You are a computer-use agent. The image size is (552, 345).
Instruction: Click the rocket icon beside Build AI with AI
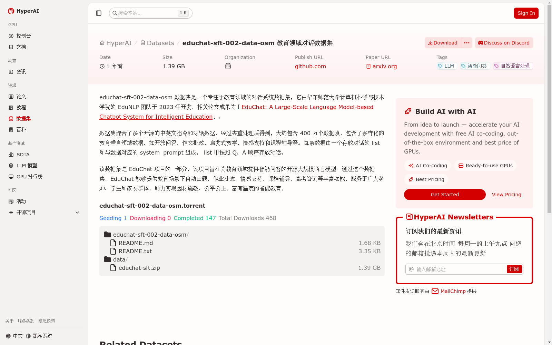coord(408,111)
